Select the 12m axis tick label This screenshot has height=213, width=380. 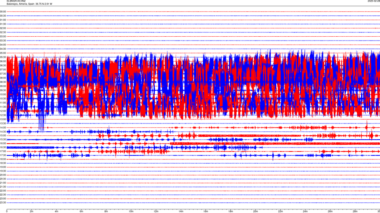(x=156, y=211)
